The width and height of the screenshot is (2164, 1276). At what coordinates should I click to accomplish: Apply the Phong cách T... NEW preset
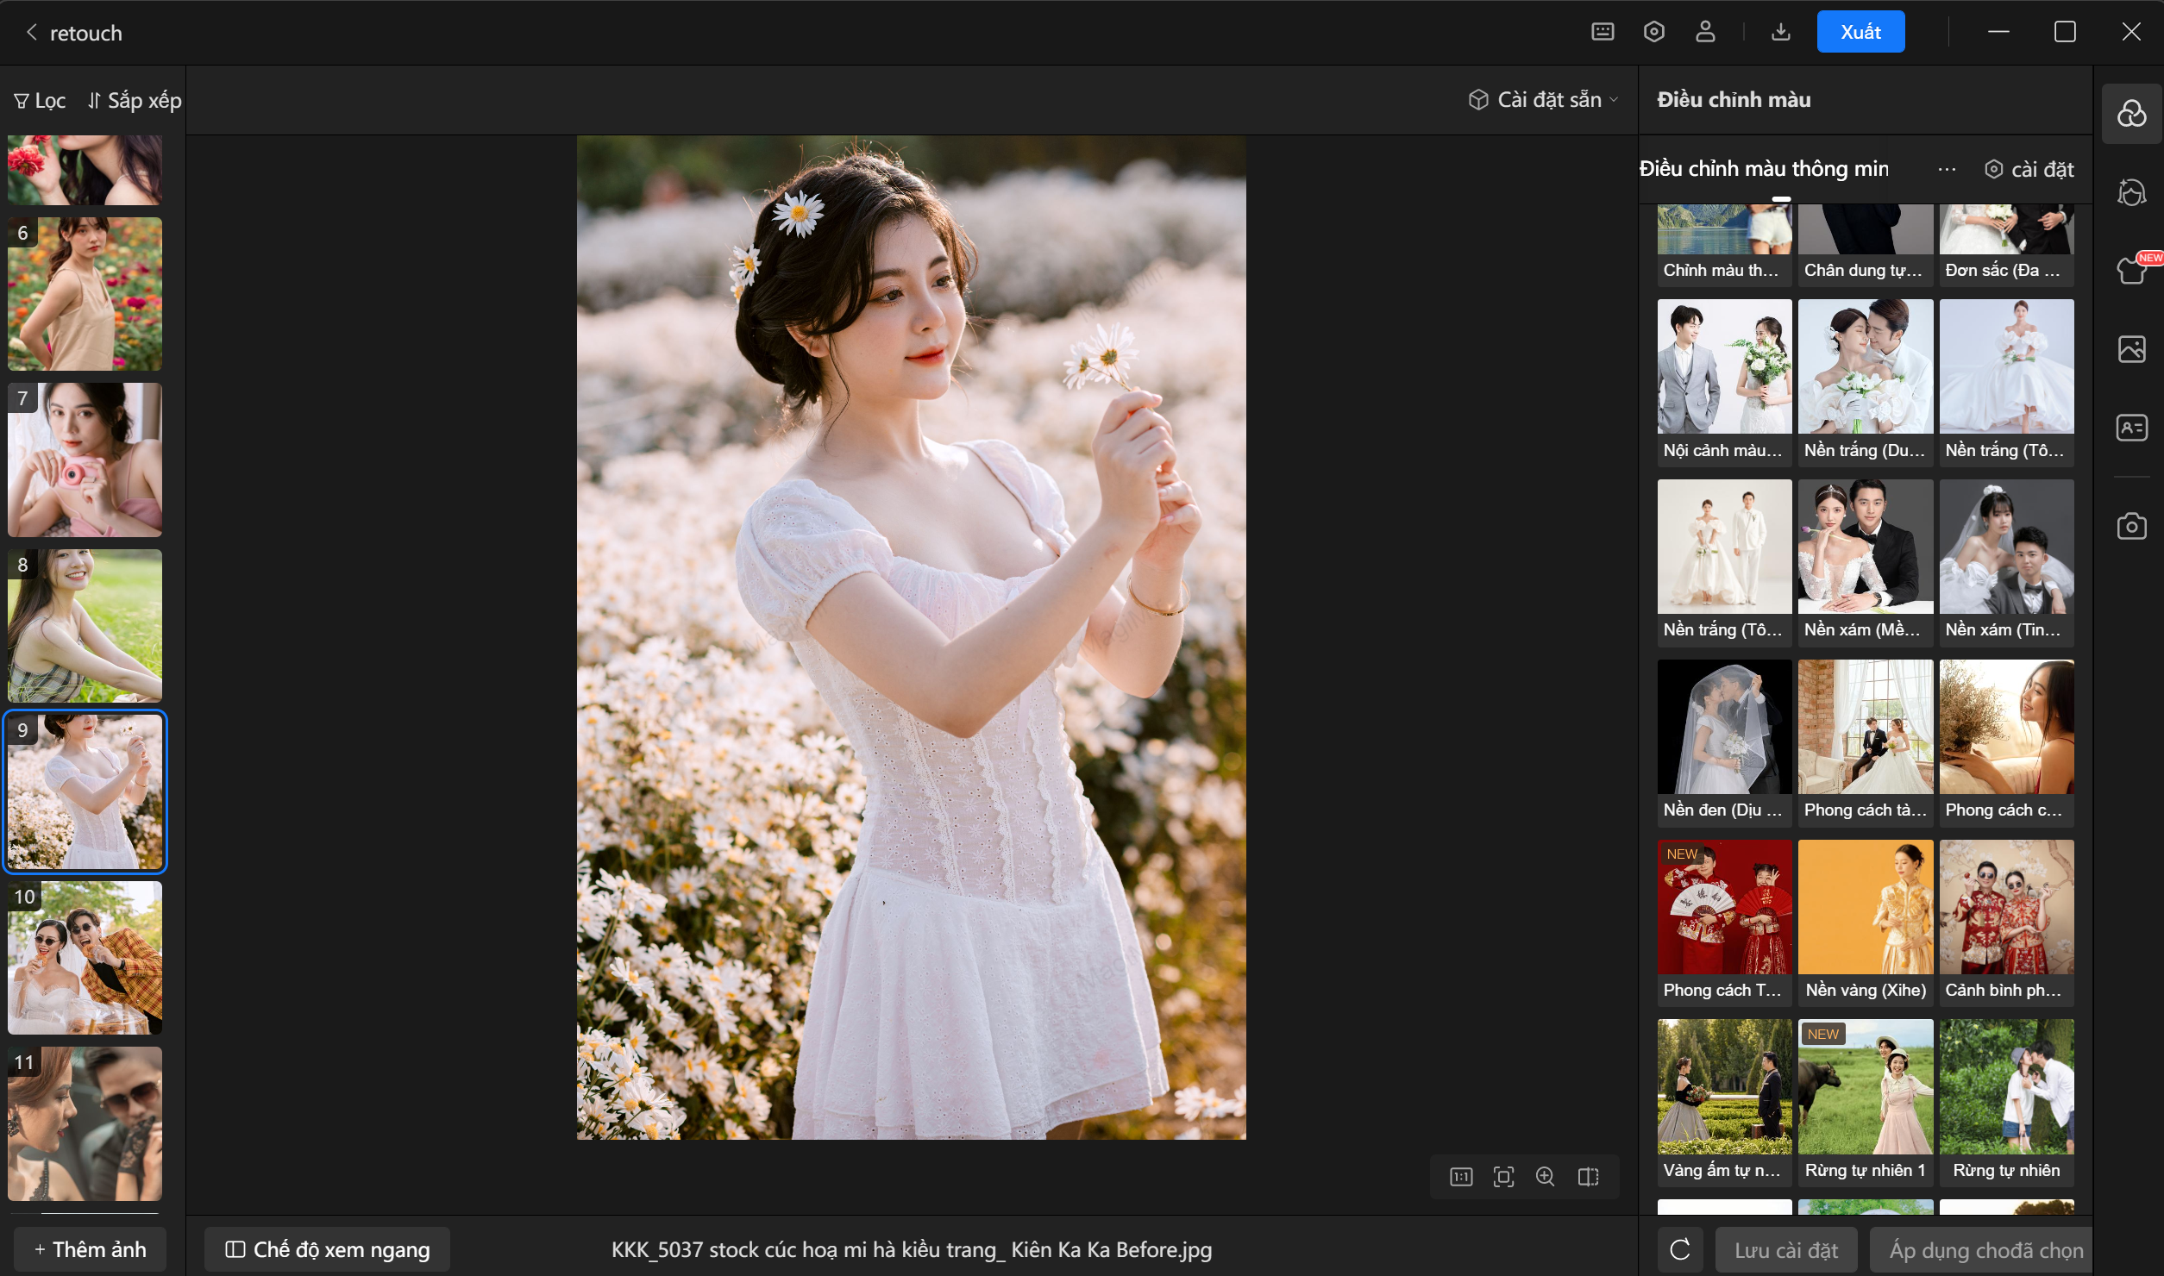click(x=1724, y=923)
